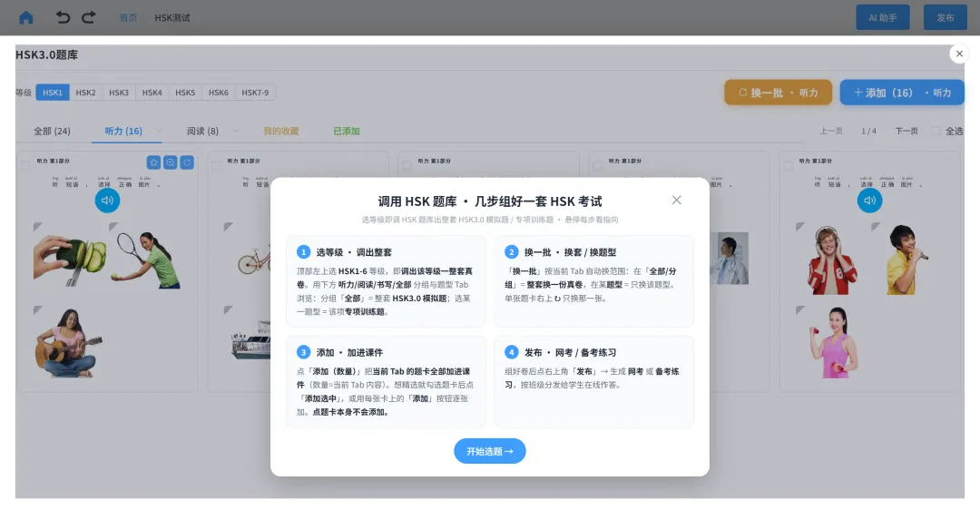Click the HSK测试 breadcrumb text

172,17
